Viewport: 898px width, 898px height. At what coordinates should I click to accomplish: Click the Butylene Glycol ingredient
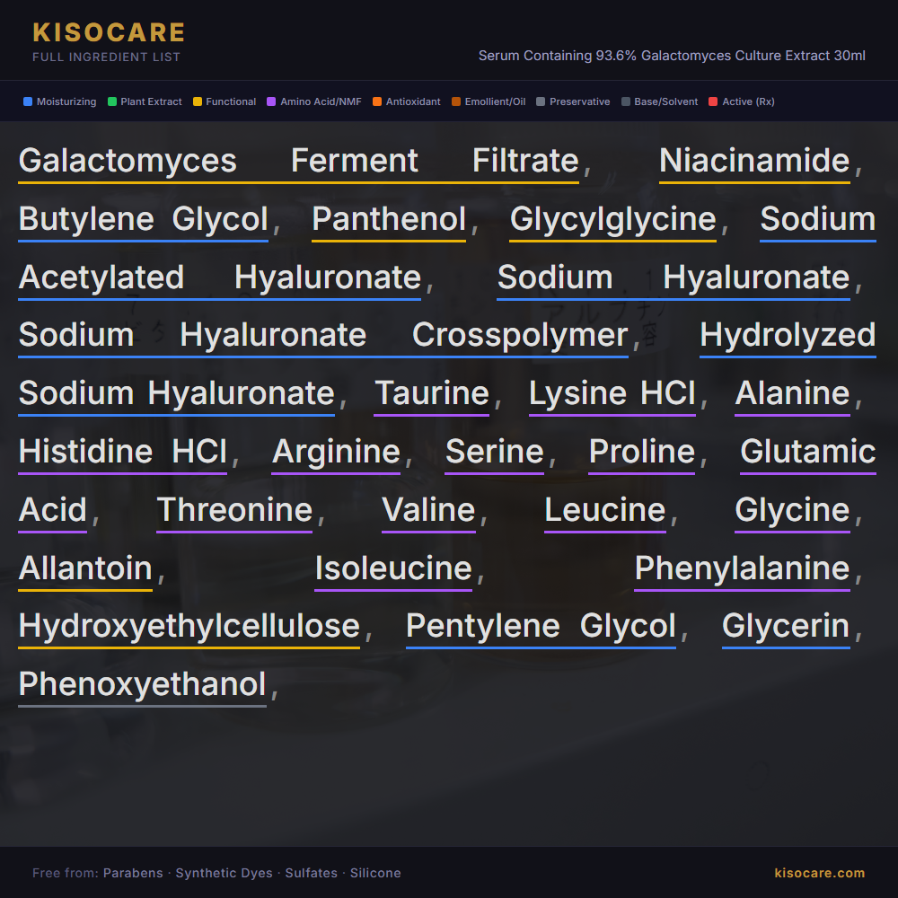pos(143,219)
